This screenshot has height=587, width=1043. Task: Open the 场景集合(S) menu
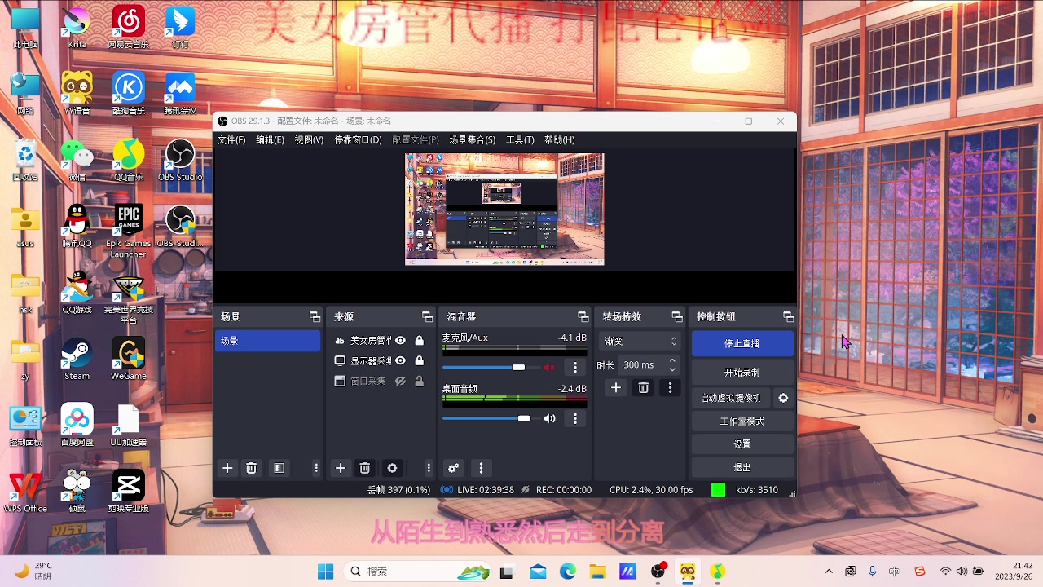coord(472,140)
